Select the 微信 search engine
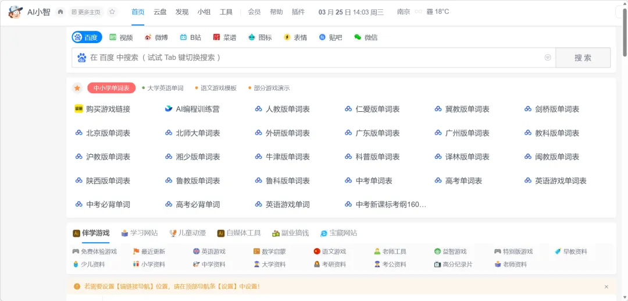Image resolution: width=628 pixels, height=301 pixels. click(366, 37)
